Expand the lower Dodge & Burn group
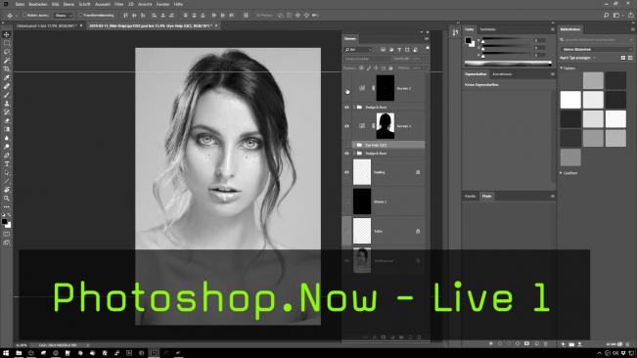The image size is (637, 358). 354,154
